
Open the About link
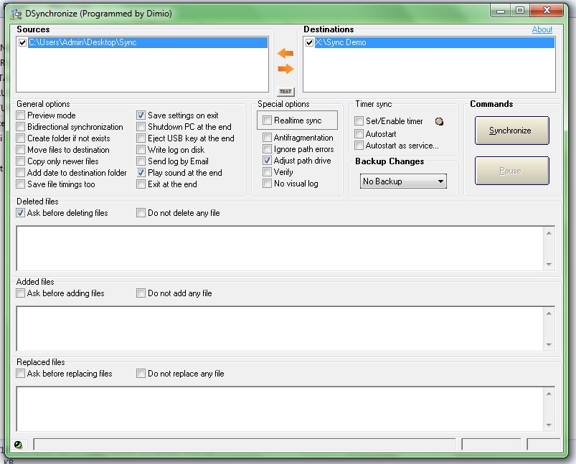click(x=542, y=29)
